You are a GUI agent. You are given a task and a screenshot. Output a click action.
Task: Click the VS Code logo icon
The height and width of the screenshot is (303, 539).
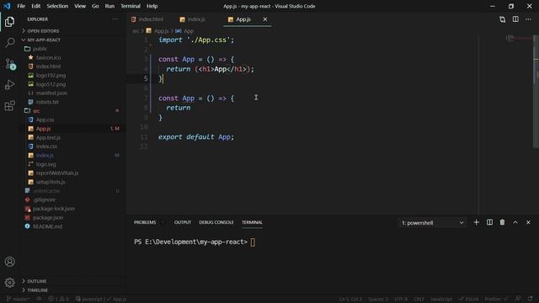pos(7,6)
